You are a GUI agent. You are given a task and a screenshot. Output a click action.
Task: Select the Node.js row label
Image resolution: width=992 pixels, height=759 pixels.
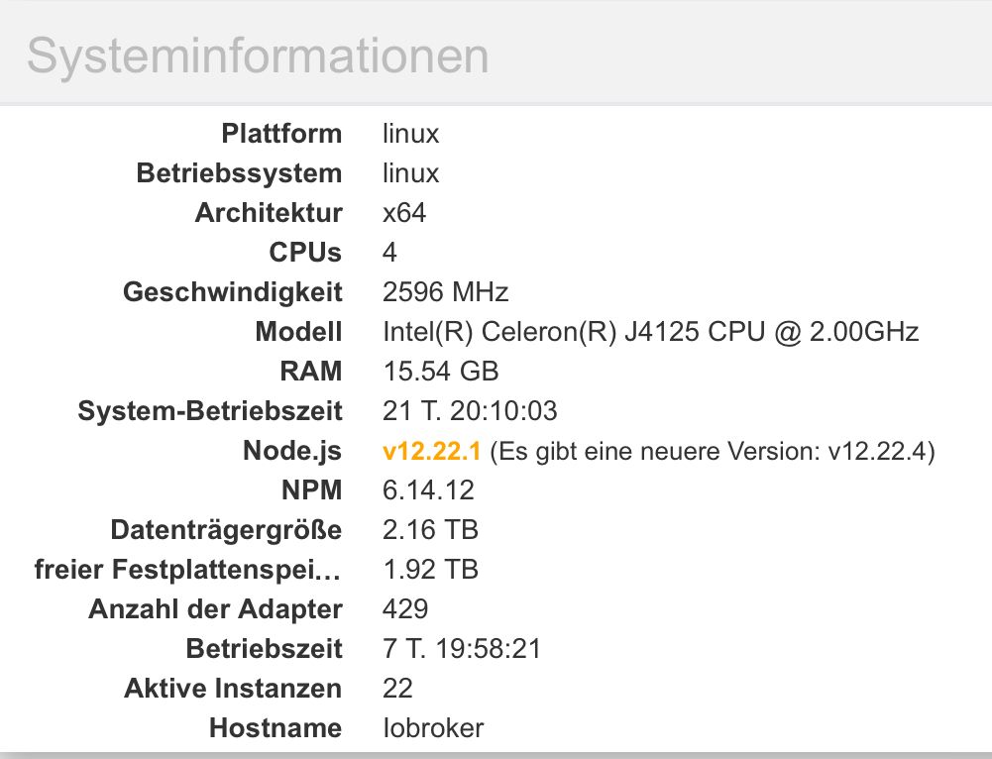coord(292,451)
